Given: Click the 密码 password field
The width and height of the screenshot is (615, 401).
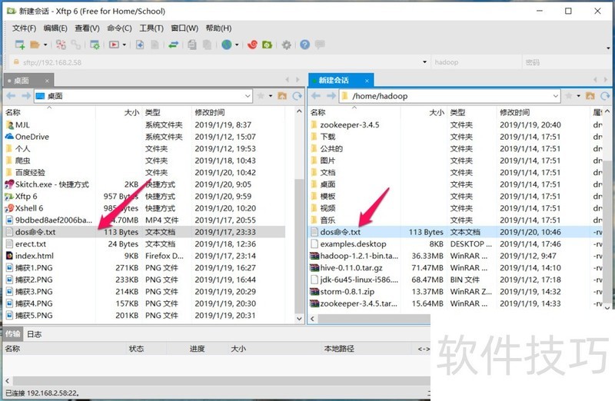Looking at the screenshot, I should (565, 62).
